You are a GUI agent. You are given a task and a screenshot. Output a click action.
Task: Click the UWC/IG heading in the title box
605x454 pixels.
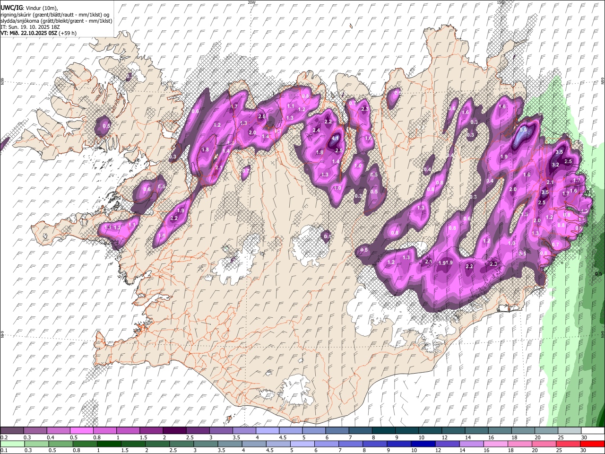[11, 8]
